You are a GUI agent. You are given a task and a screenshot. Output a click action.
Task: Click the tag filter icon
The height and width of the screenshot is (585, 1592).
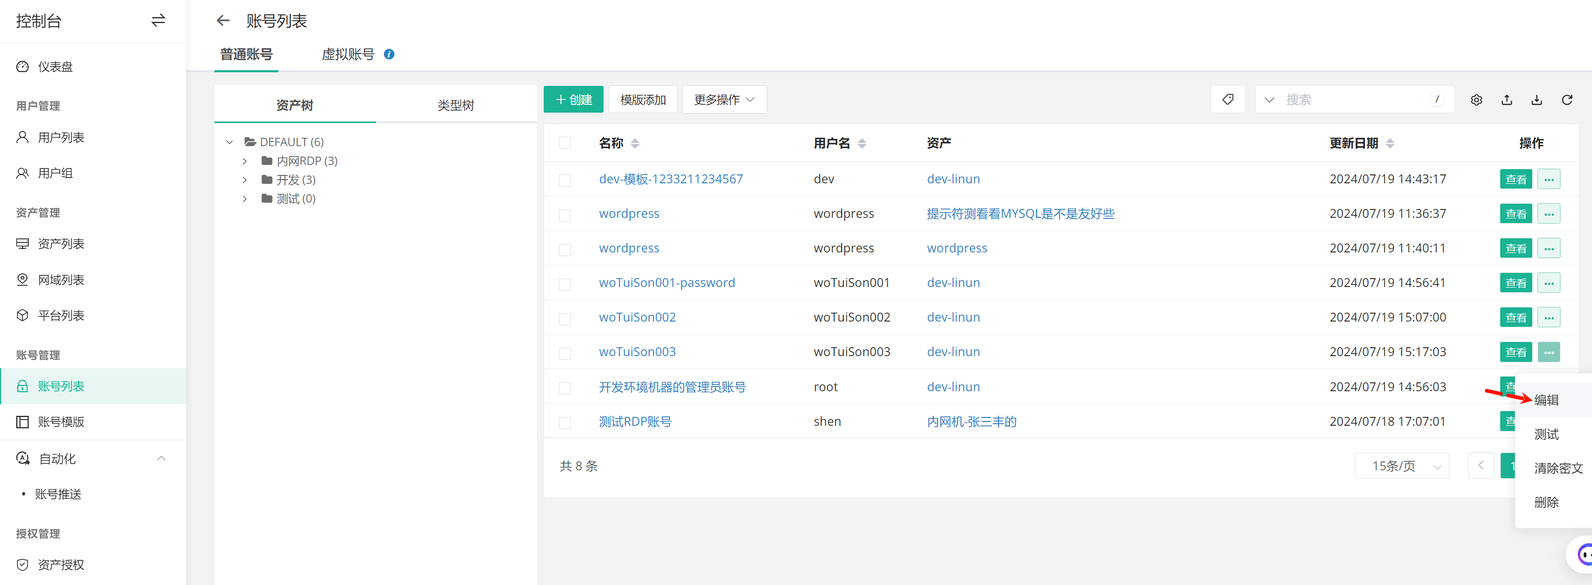click(1228, 100)
